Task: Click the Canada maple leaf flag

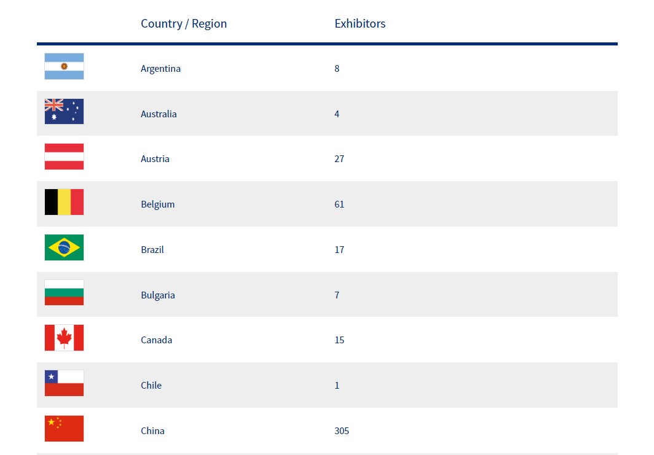Action: 64,338
